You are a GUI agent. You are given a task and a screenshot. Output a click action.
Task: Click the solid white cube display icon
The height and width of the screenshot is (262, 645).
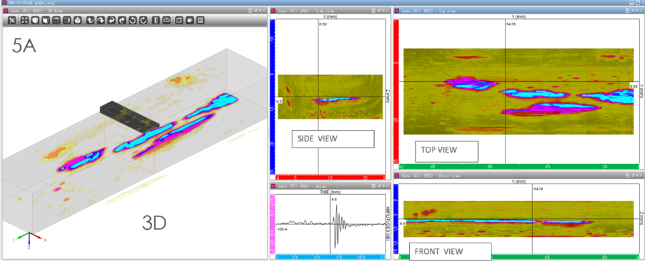pos(190,20)
